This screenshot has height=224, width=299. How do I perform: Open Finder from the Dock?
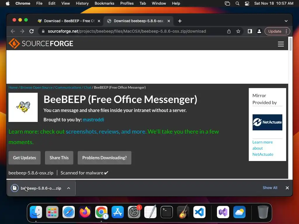36,212
